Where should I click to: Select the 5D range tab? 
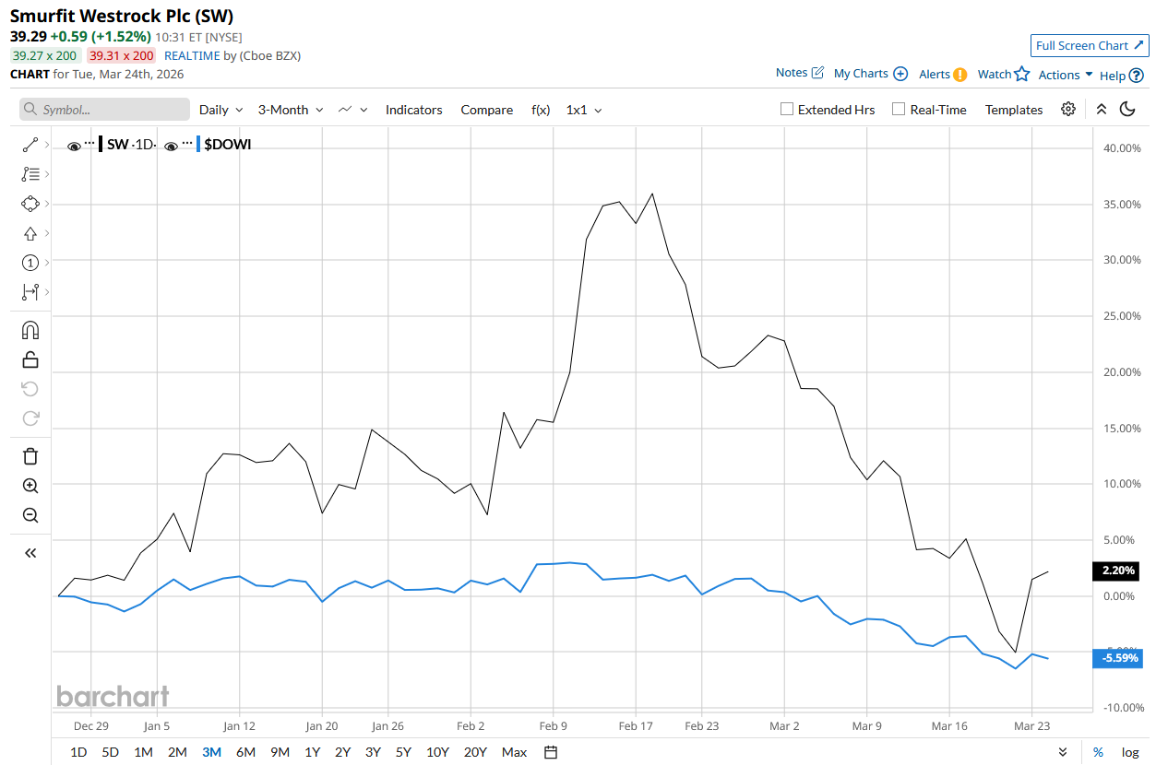coord(110,752)
